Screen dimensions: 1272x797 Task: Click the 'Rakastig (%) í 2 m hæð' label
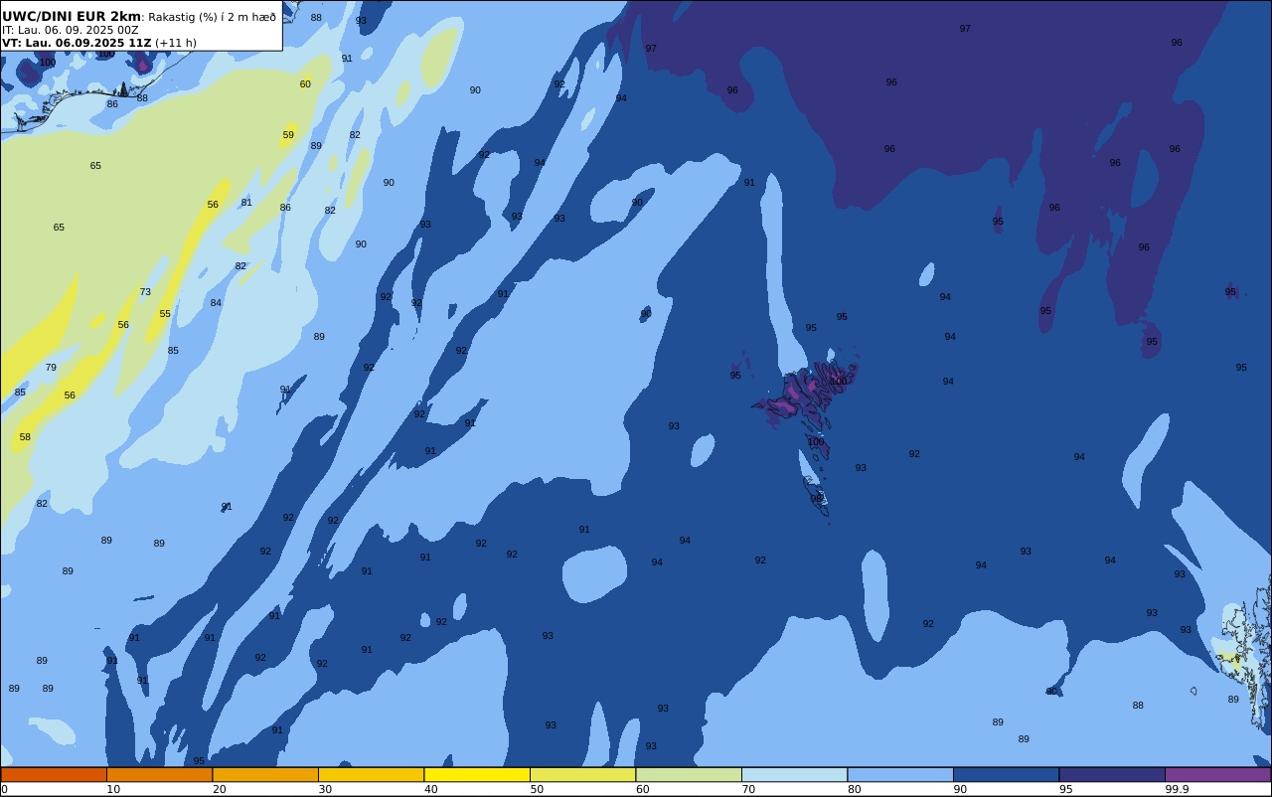point(212,17)
